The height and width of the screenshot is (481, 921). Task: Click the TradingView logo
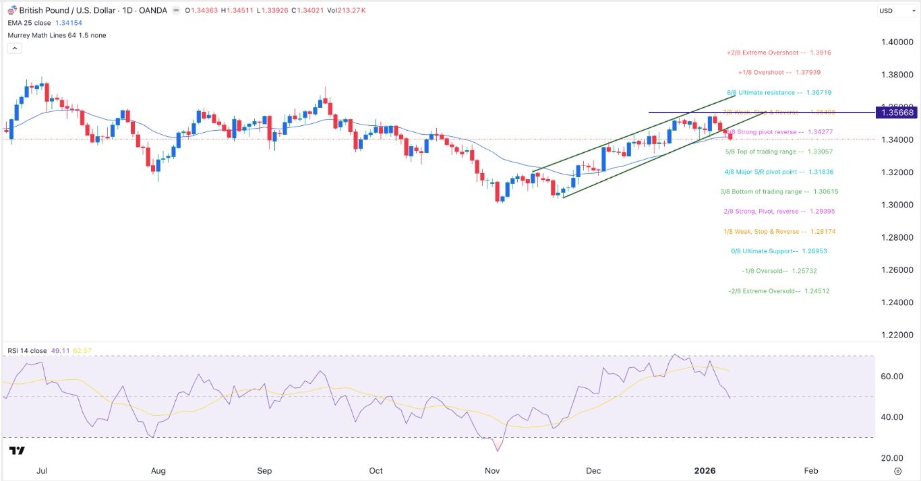tap(17, 451)
